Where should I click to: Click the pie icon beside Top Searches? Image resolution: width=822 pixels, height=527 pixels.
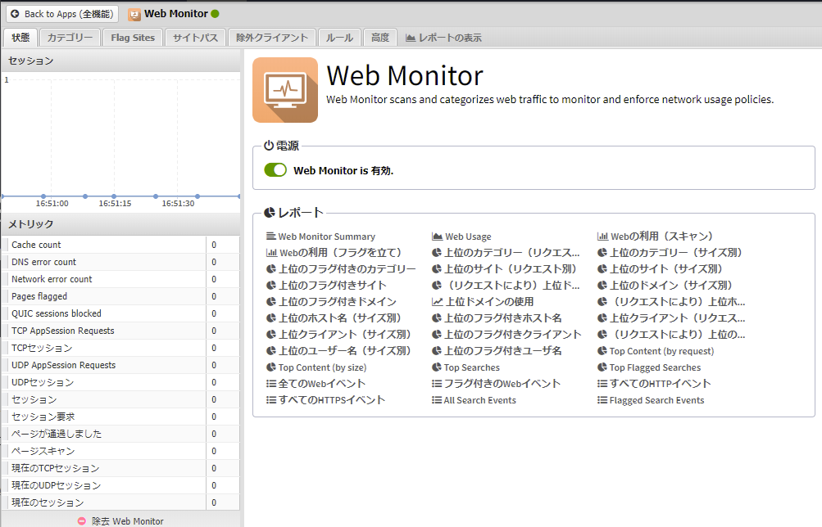click(437, 367)
